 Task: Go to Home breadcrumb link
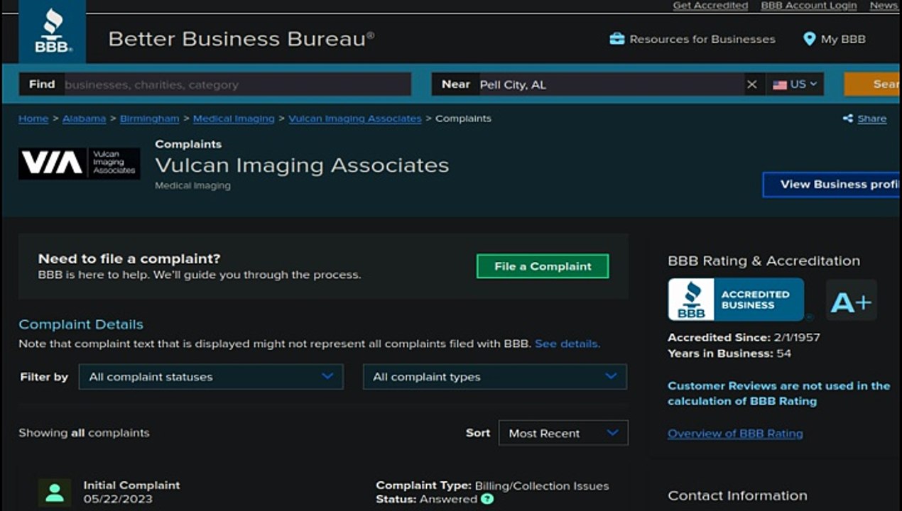33,119
